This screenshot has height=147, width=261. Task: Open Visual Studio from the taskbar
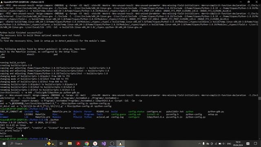click(x=104, y=143)
